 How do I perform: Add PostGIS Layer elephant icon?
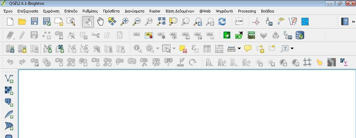click(9, 103)
